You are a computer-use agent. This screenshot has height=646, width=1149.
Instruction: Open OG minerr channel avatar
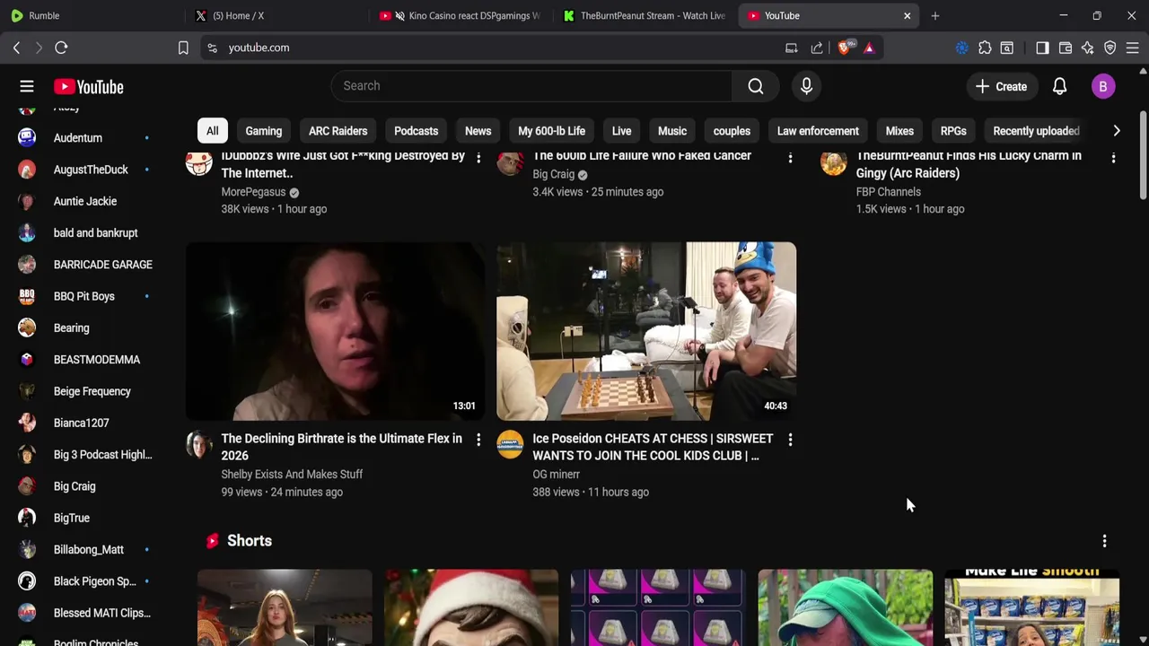click(x=510, y=444)
